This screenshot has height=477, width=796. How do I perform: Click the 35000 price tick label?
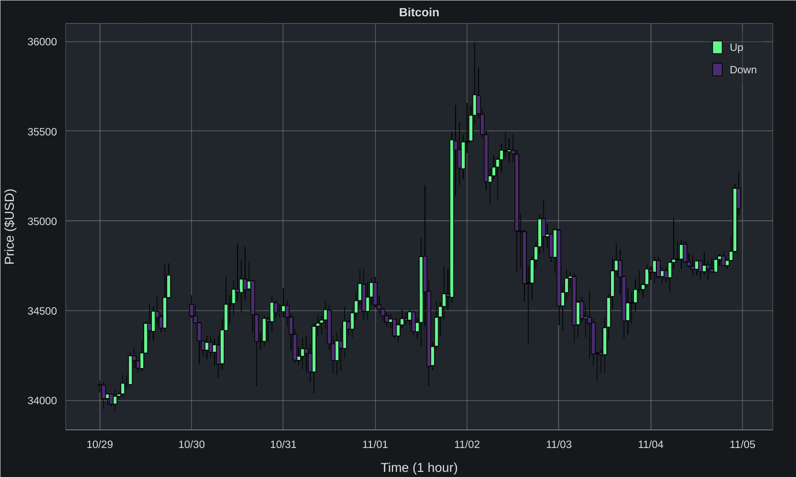tap(42, 221)
